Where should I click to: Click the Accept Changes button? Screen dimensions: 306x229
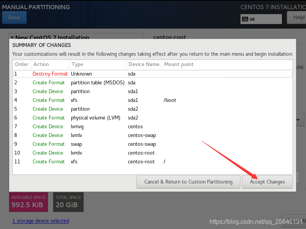pos(267,182)
